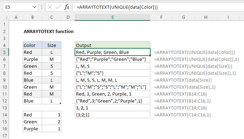244x139 pixels.
Task: Select output cell {3;2;1}
Action: coord(113,115)
